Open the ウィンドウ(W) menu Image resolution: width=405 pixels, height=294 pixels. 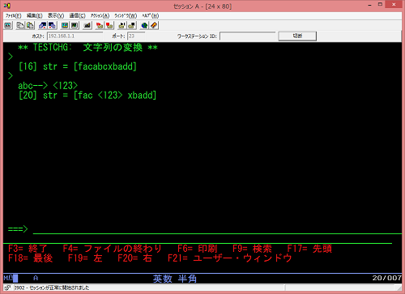pyautogui.click(x=126, y=15)
